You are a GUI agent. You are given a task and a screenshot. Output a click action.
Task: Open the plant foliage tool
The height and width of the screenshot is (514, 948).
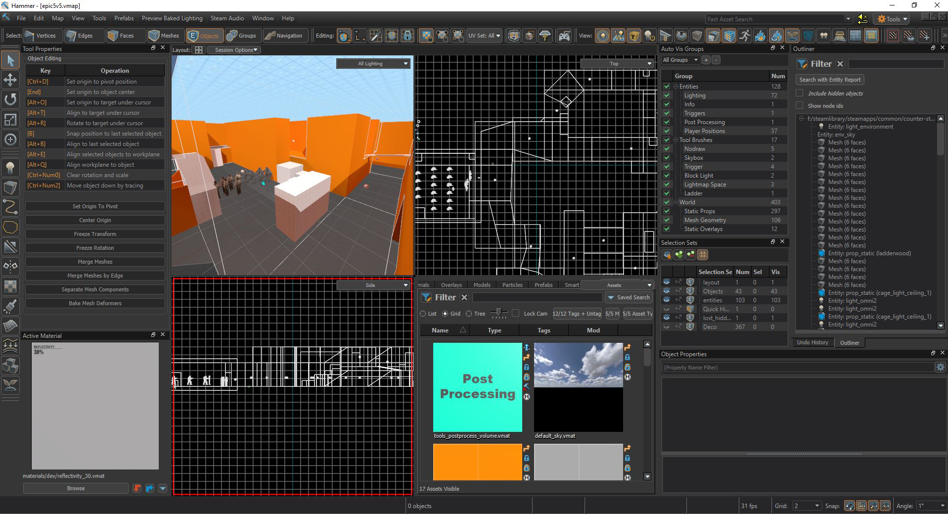(10, 385)
